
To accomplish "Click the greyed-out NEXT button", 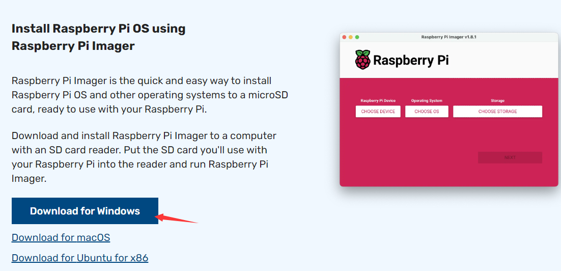I will pyautogui.click(x=510, y=157).
